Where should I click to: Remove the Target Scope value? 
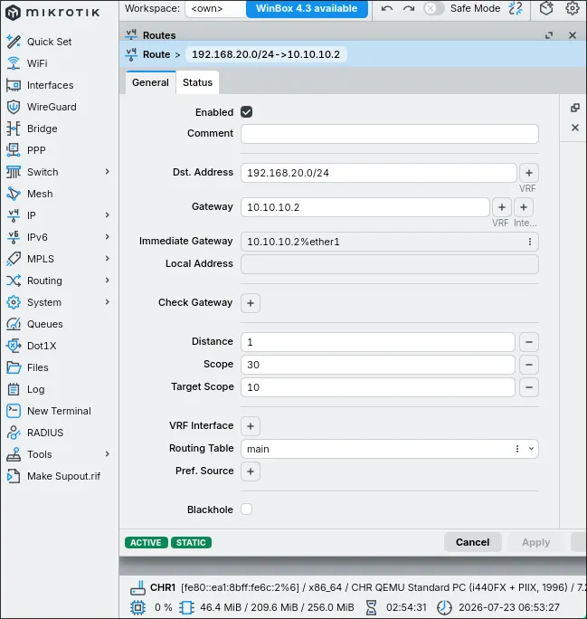tap(529, 387)
